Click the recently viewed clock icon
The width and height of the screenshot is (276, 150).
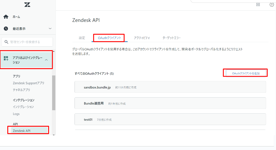[x=6, y=29]
